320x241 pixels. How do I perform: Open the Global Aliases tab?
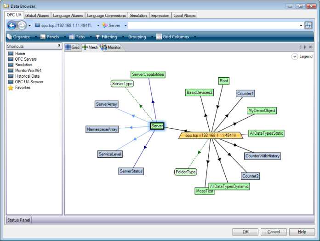[37, 16]
